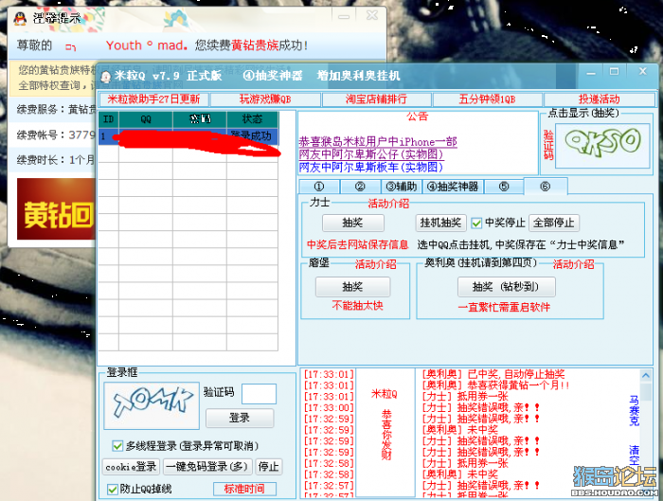Open 碧堡 活动介绍 link
This screenshot has width=663, height=501.
pyautogui.click(x=375, y=264)
